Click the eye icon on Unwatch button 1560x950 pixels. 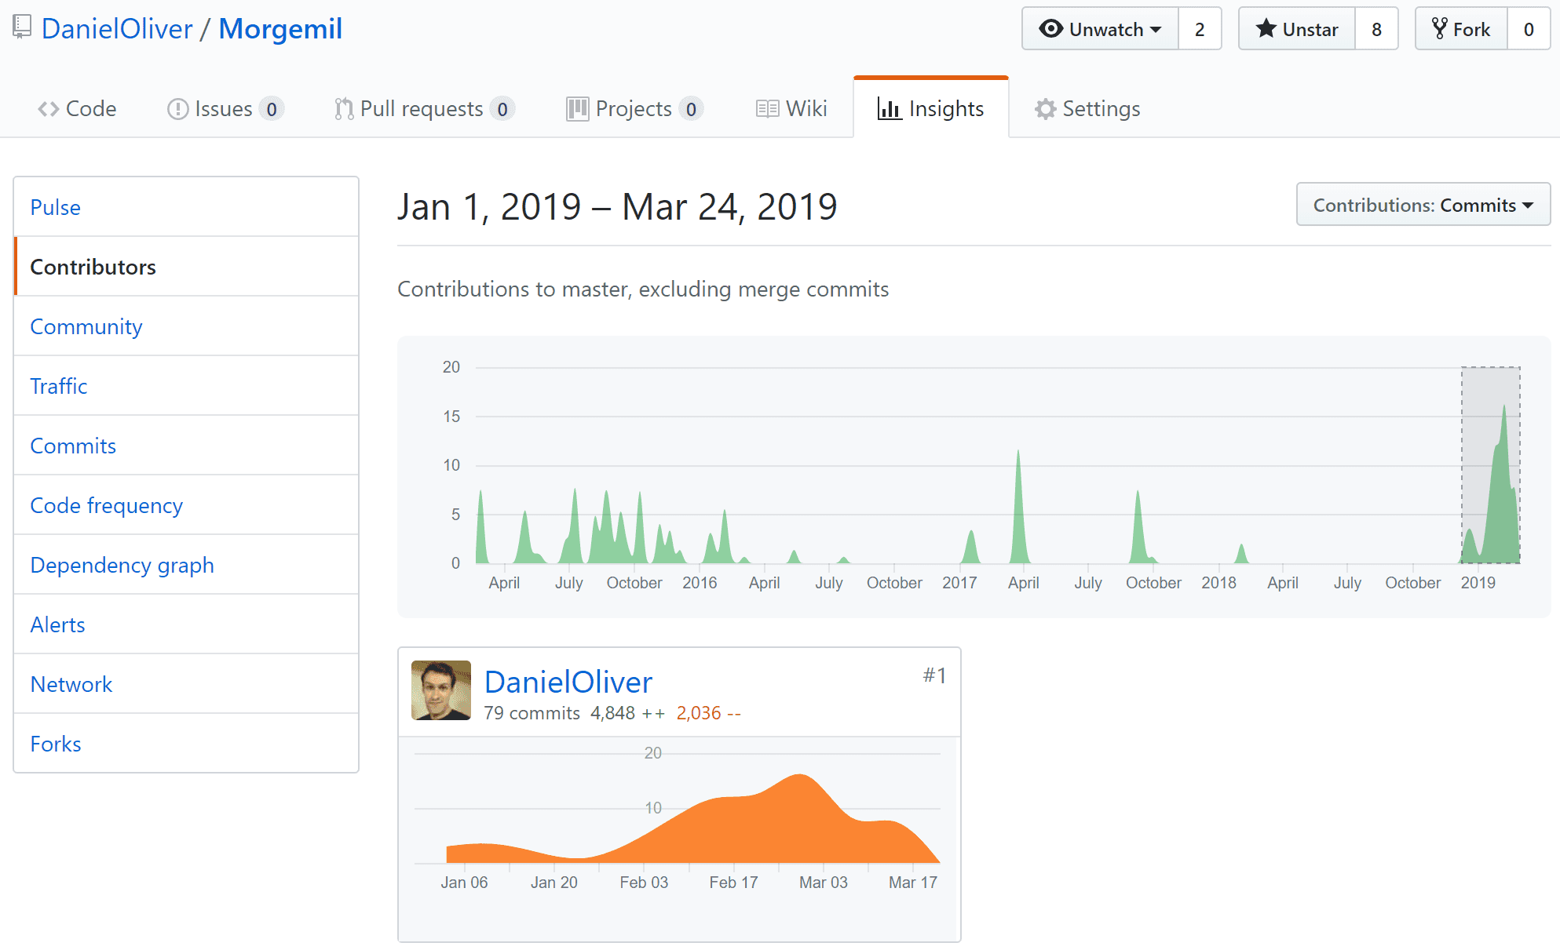tap(1050, 29)
